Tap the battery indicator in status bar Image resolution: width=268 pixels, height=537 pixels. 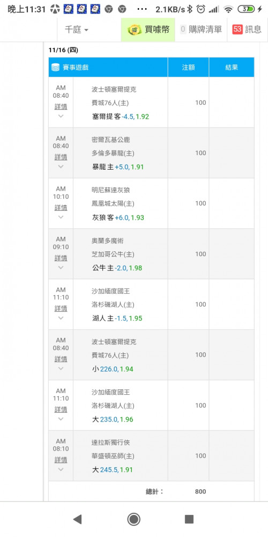click(246, 9)
